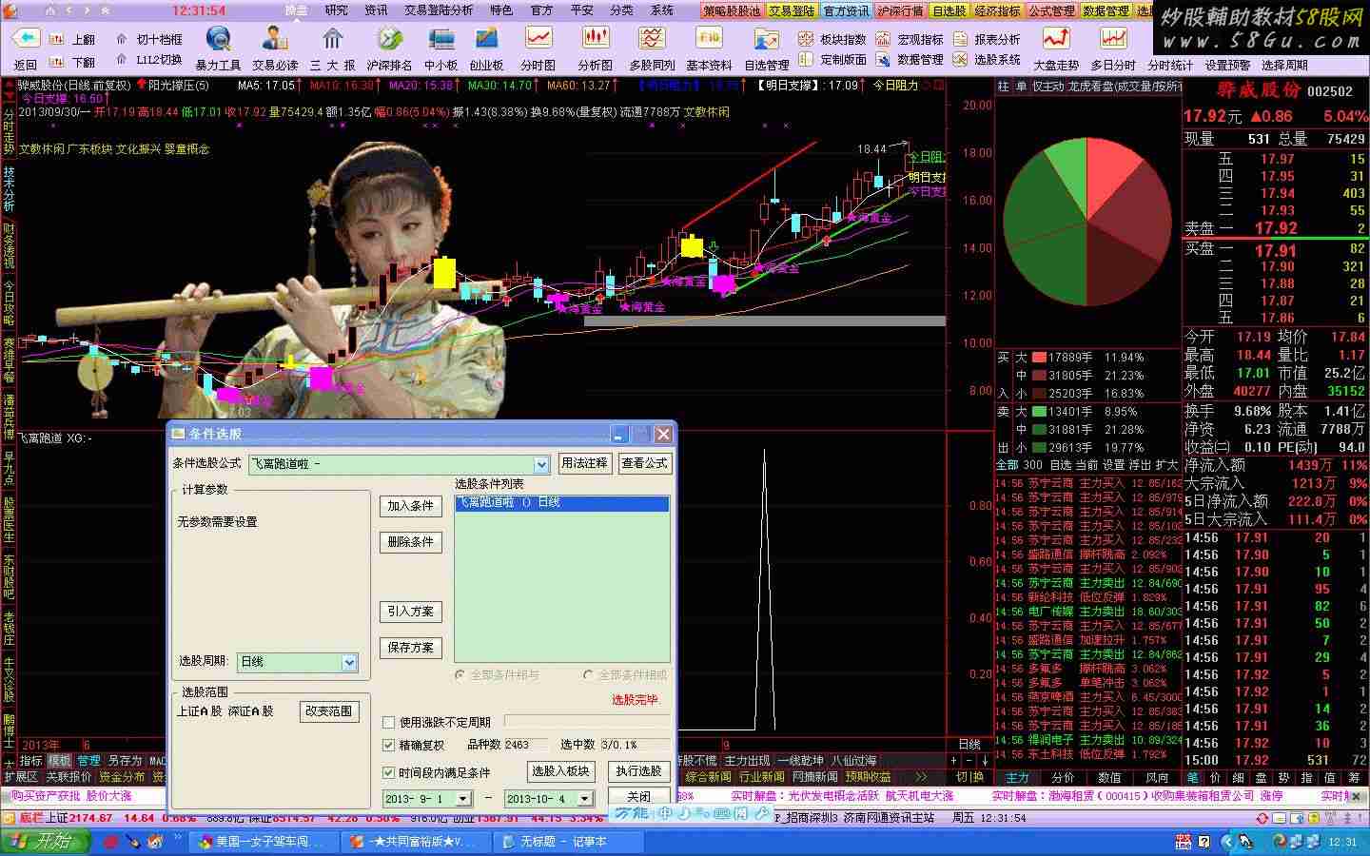
Task: Open the 大盘走势 chart icon
Action: (x=1056, y=39)
